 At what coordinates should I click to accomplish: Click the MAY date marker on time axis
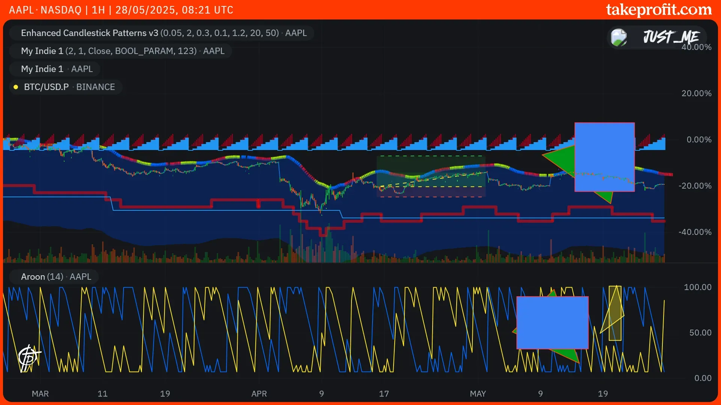pyautogui.click(x=478, y=394)
